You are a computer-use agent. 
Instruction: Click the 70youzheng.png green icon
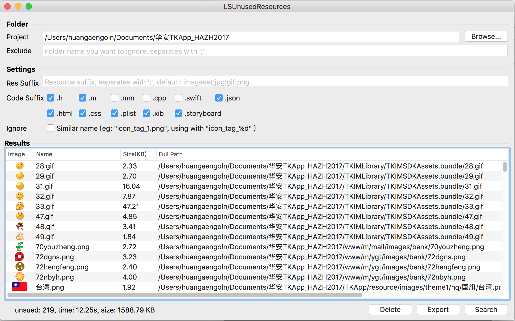19,246
